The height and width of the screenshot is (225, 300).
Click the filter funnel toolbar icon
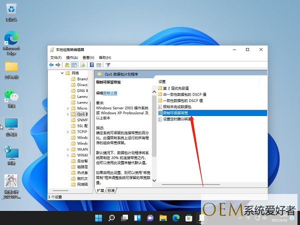tap(108, 65)
